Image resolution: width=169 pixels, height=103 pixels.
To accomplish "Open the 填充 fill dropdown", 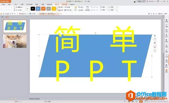I will click(x=61, y=7).
